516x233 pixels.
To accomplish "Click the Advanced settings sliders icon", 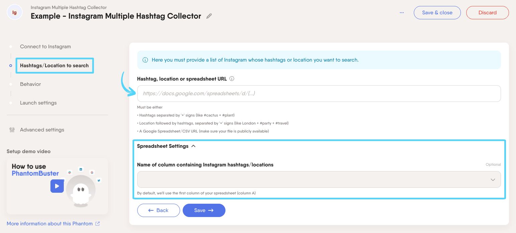I will point(12,130).
